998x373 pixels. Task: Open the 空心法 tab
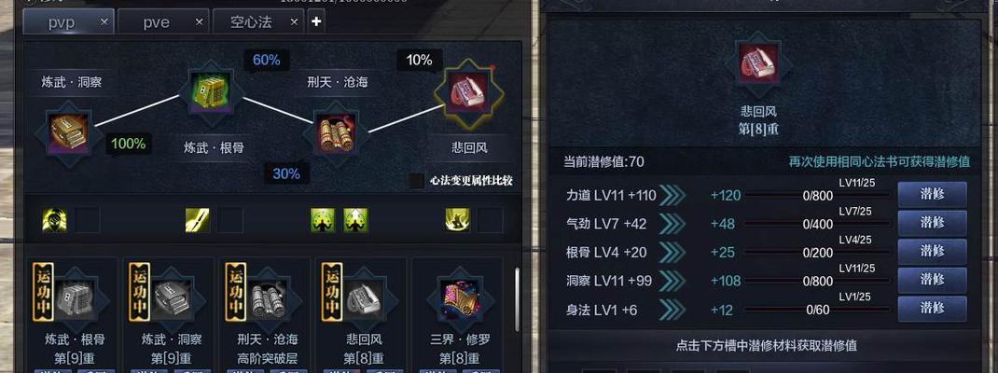(x=251, y=22)
